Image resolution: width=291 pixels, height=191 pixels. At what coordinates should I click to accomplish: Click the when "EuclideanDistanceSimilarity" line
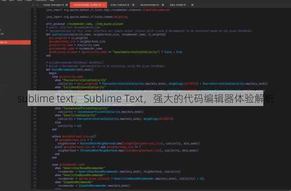tap(80, 87)
